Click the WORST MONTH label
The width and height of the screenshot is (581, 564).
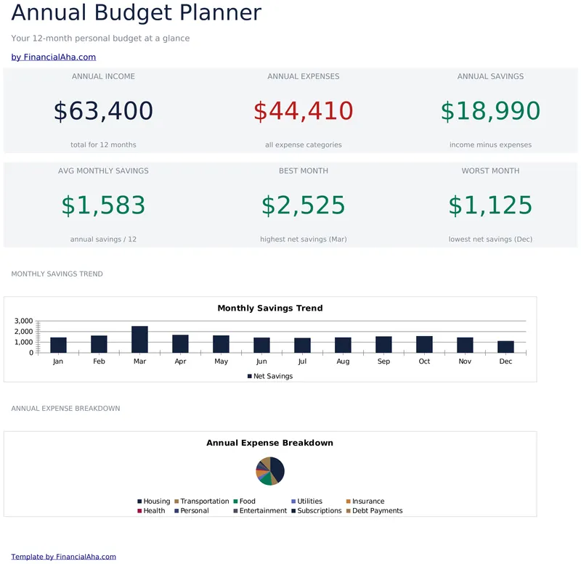(491, 171)
